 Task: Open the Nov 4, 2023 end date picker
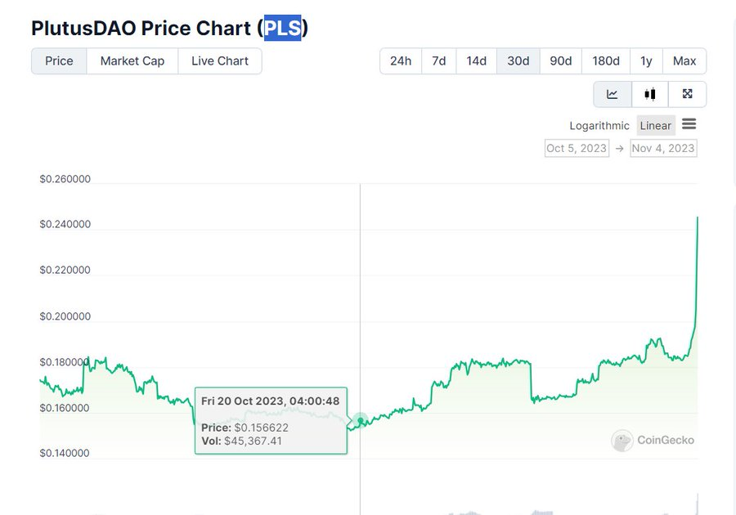coord(663,148)
